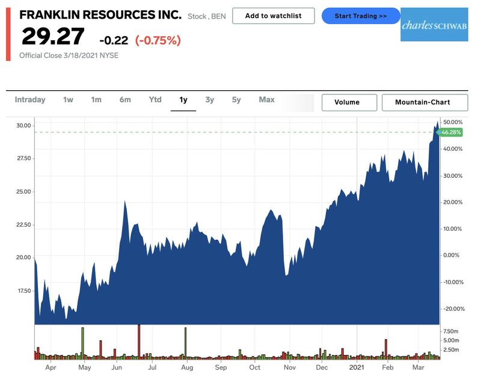
Task: Show the 5y chart range
Action: (236, 100)
